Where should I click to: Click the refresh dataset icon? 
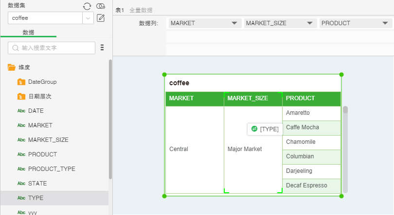point(87,6)
